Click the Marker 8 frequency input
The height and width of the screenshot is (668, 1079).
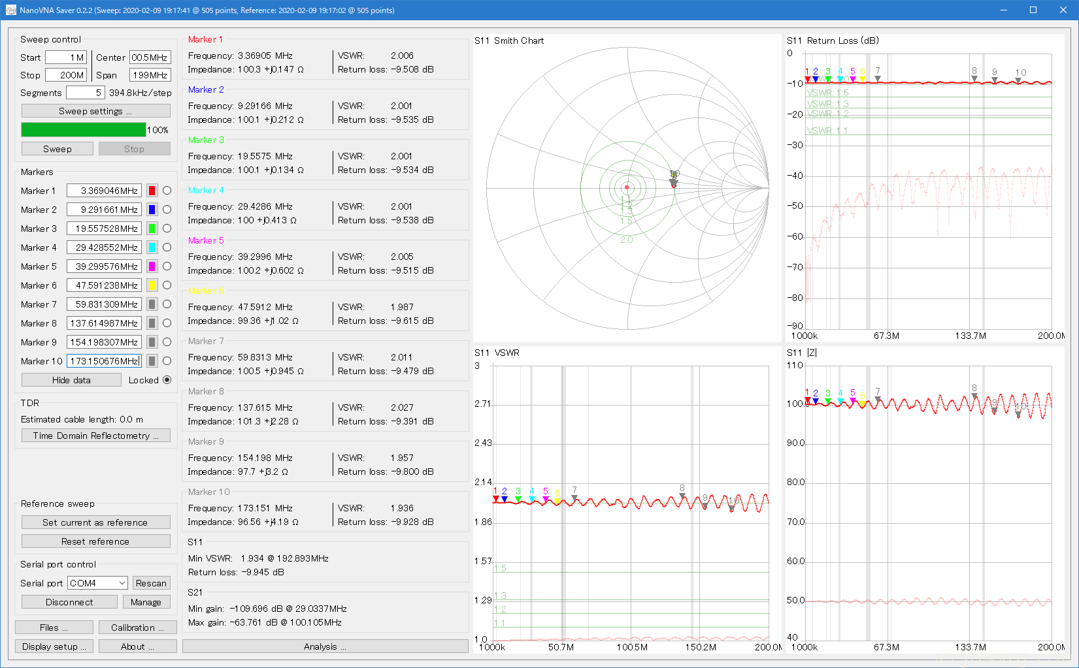pyautogui.click(x=104, y=323)
